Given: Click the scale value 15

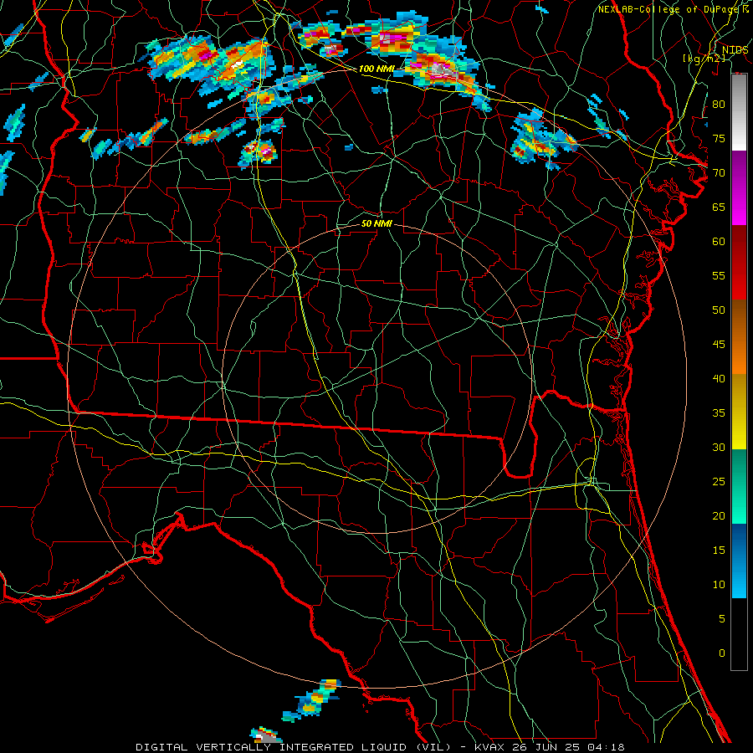Looking at the screenshot, I should pos(719,550).
